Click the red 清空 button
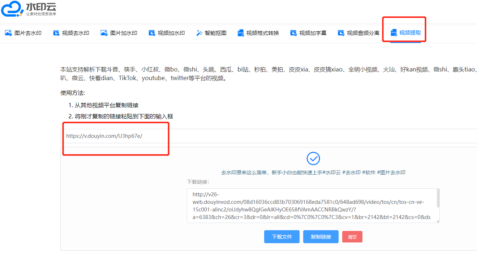The height and width of the screenshot is (267, 477). (x=352, y=237)
